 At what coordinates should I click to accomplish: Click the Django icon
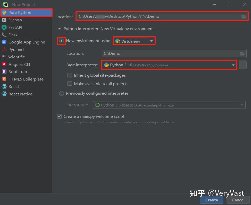point(4,20)
